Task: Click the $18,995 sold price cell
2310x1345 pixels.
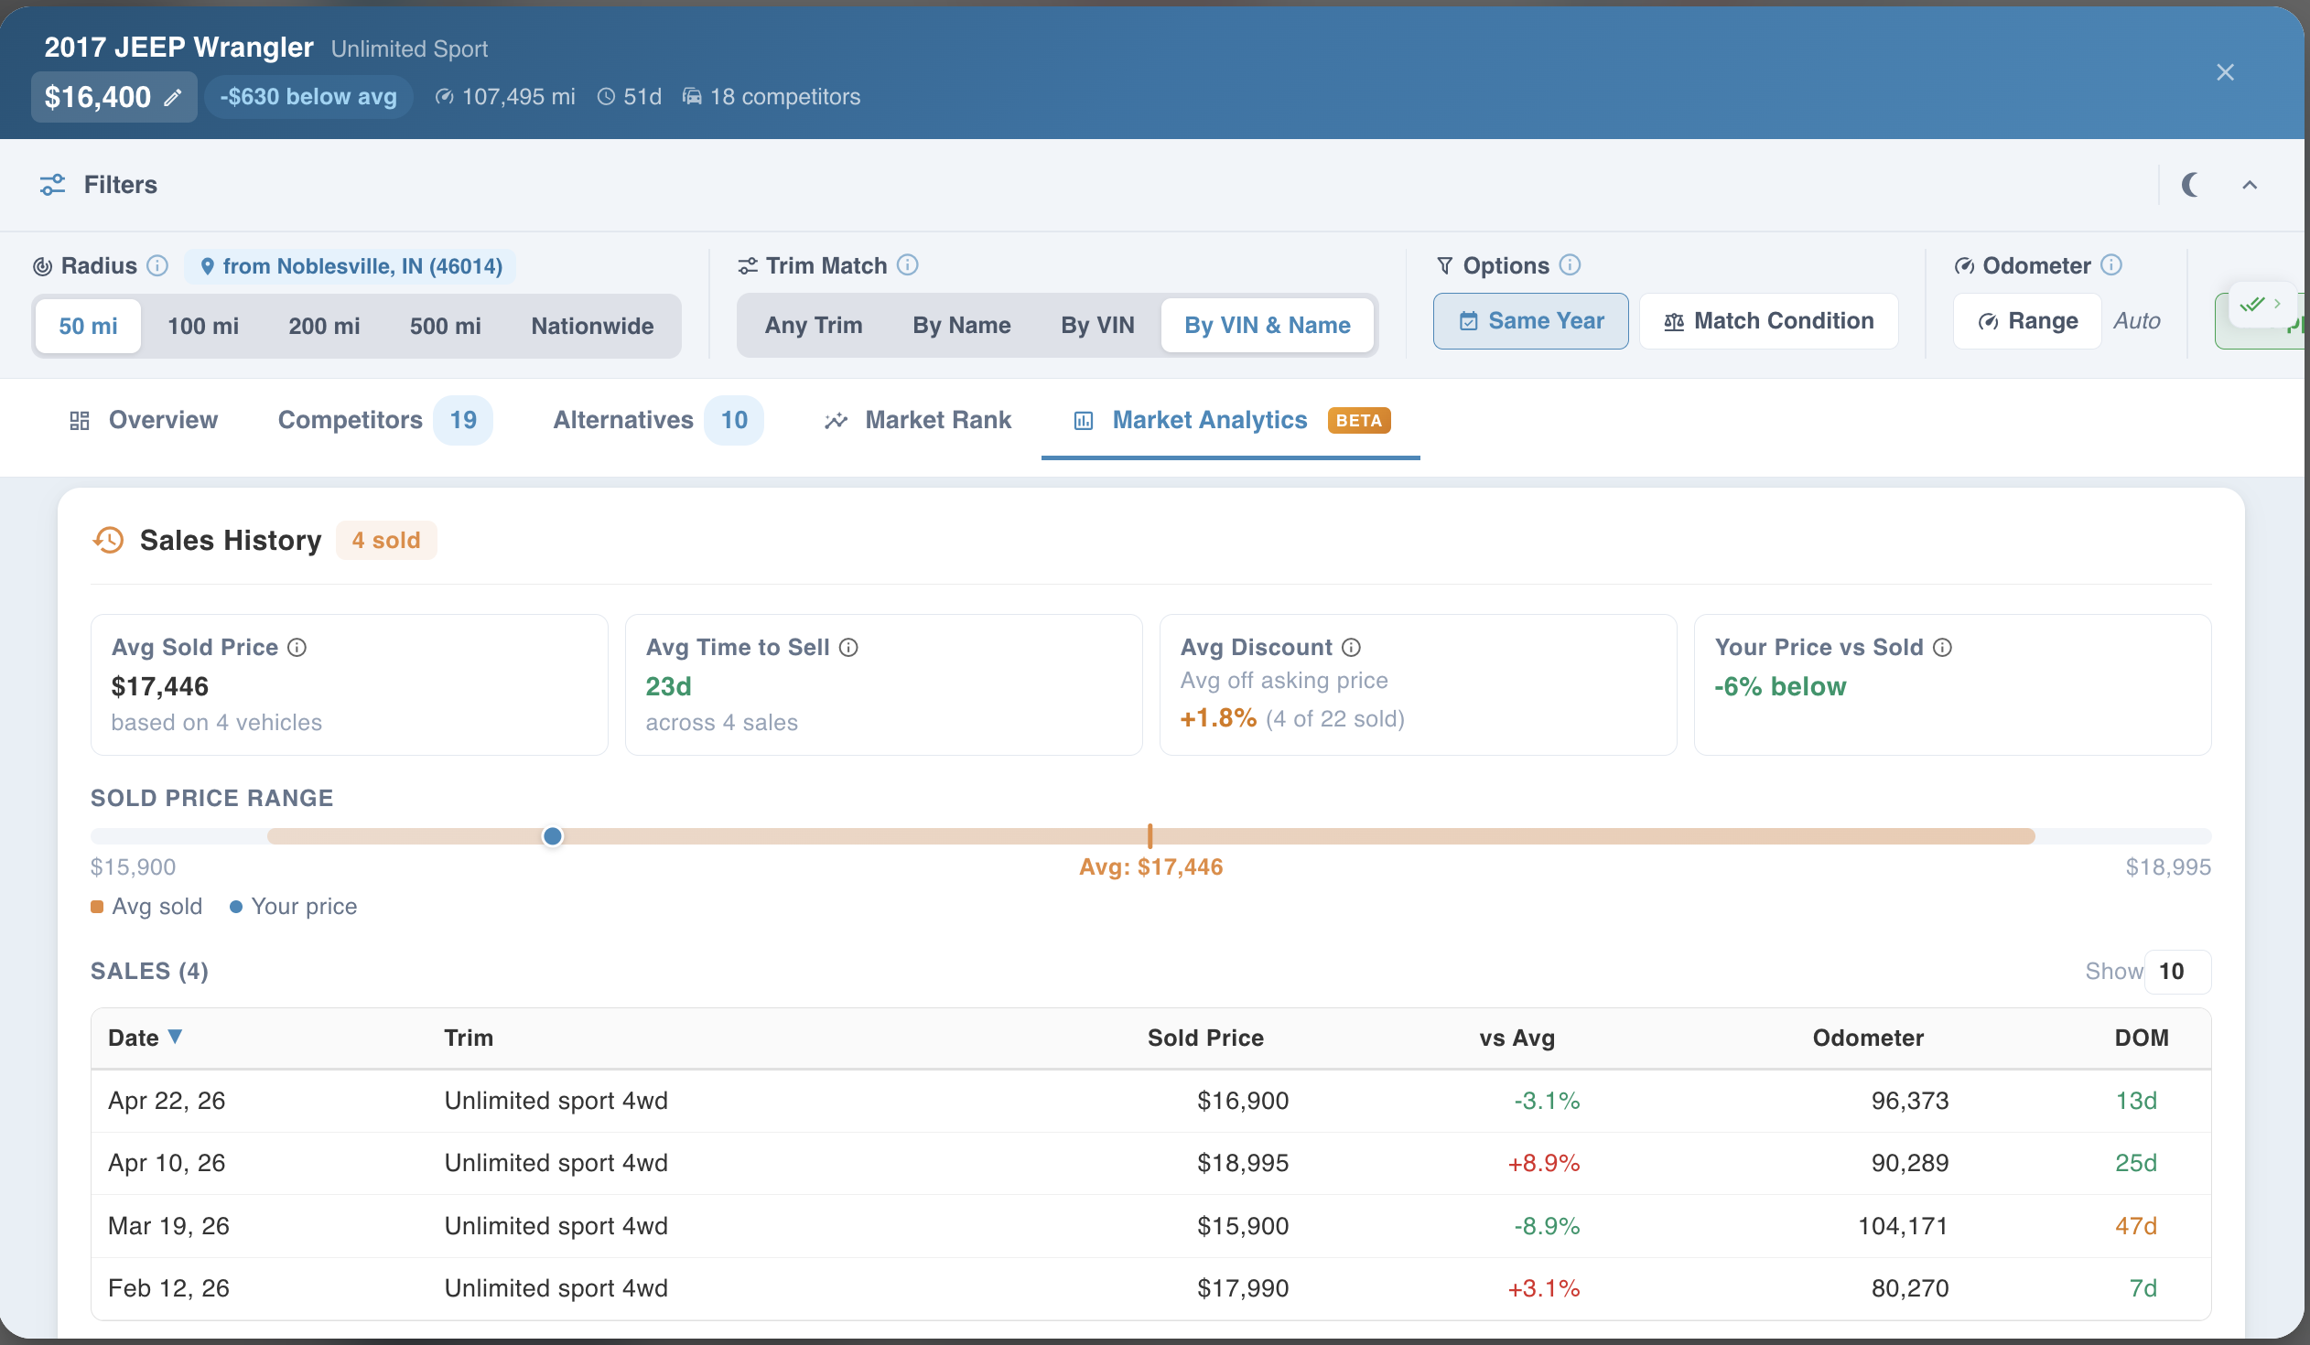Action: point(1242,1164)
